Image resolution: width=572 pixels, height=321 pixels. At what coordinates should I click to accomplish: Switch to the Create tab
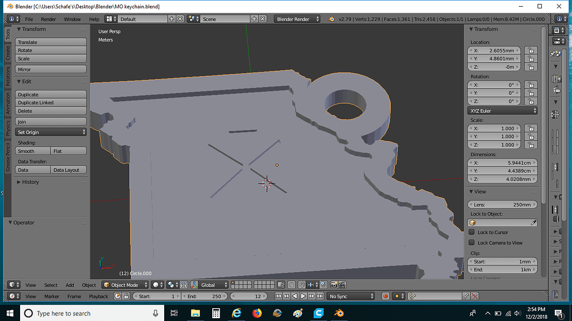click(8, 53)
